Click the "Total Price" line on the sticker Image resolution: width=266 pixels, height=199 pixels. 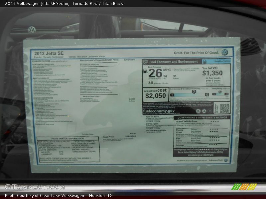click(119, 136)
